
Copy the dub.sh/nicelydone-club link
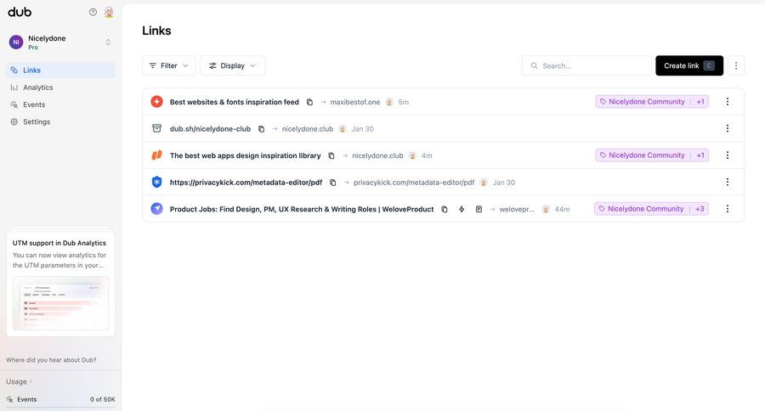point(262,129)
